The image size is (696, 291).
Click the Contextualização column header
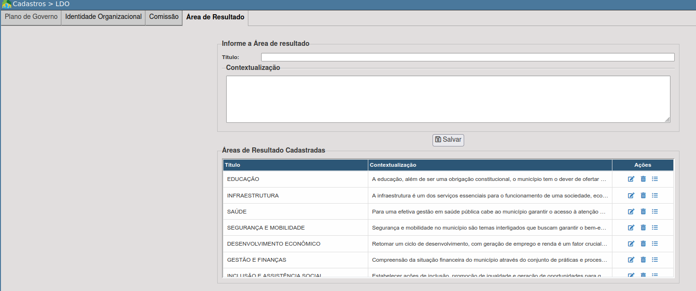click(x=490, y=165)
